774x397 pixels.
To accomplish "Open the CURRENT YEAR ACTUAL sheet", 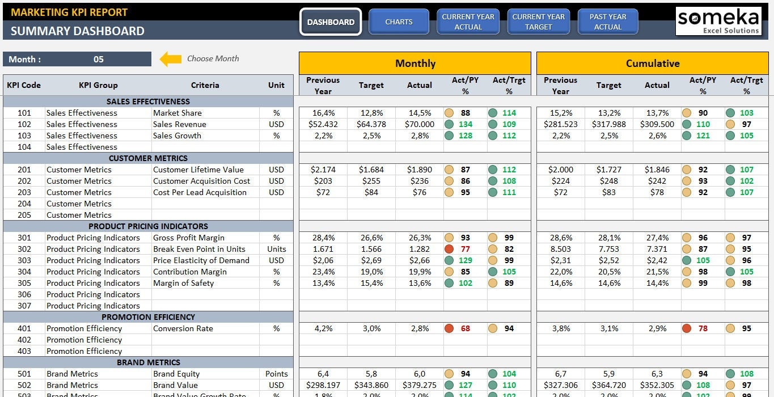I will [x=468, y=22].
